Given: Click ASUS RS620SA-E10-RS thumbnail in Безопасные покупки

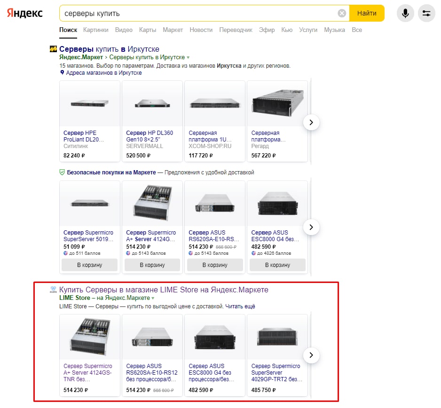Looking at the screenshot, I should [x=215, y=204].
